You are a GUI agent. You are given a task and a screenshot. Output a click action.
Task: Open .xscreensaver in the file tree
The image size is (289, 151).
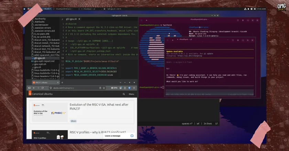click(x=41, y=25)
